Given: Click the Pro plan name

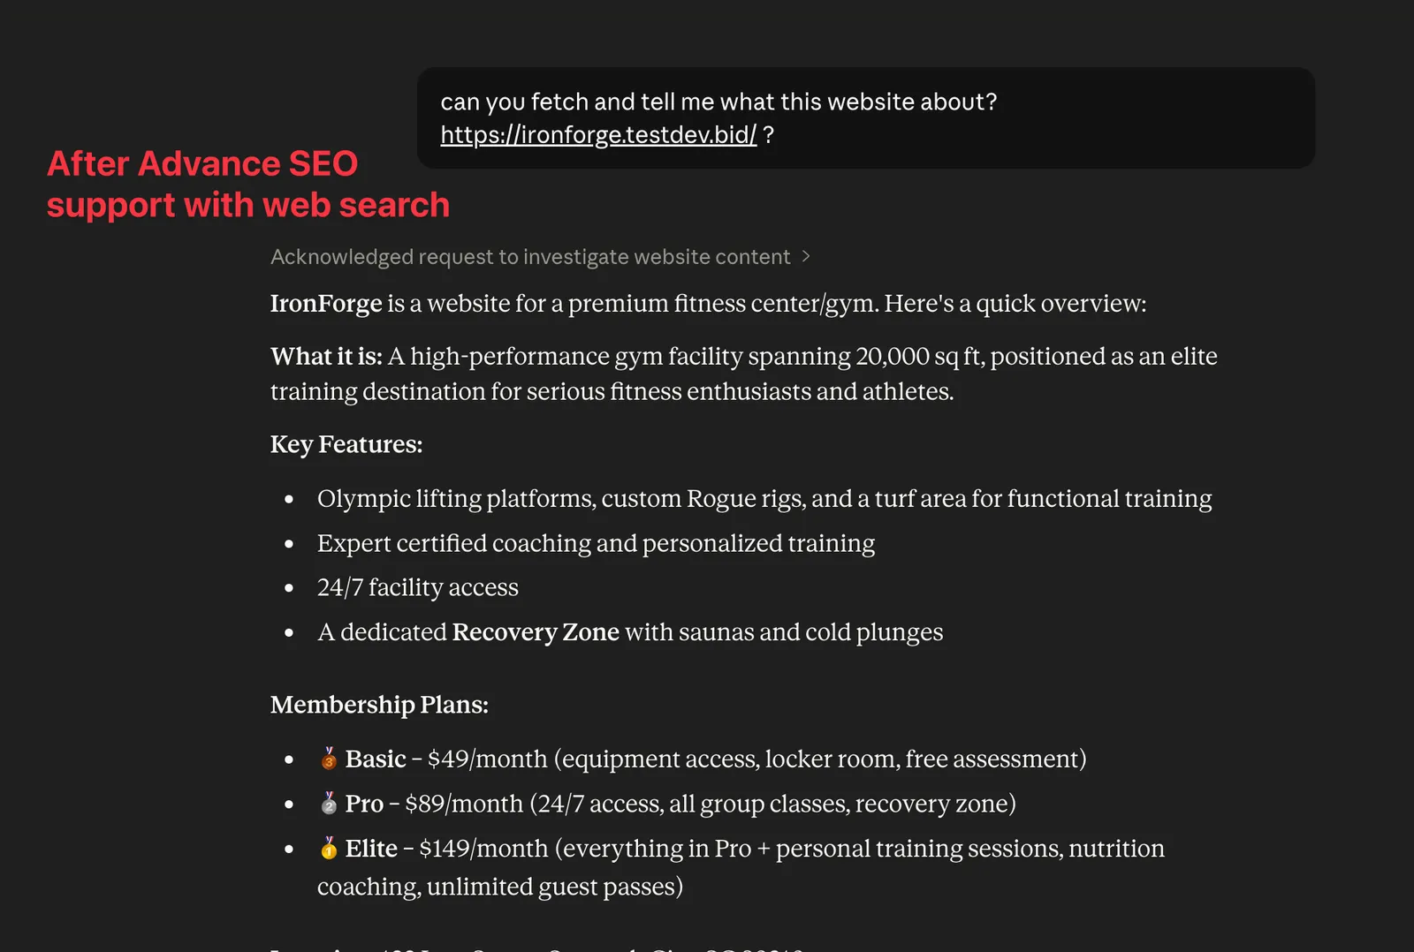Looking at the screenshot, I should click(364, 805).
